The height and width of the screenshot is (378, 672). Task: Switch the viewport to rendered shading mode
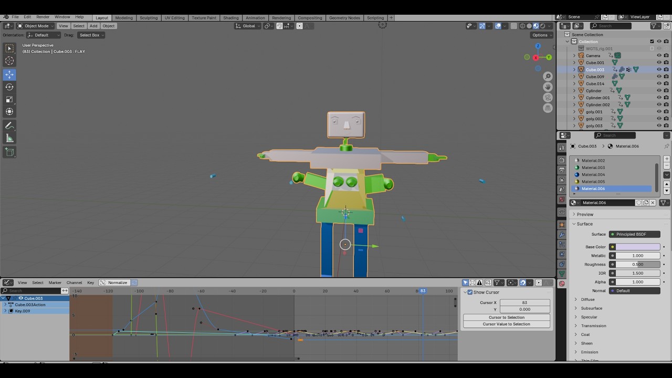click(x=543, y=26)
